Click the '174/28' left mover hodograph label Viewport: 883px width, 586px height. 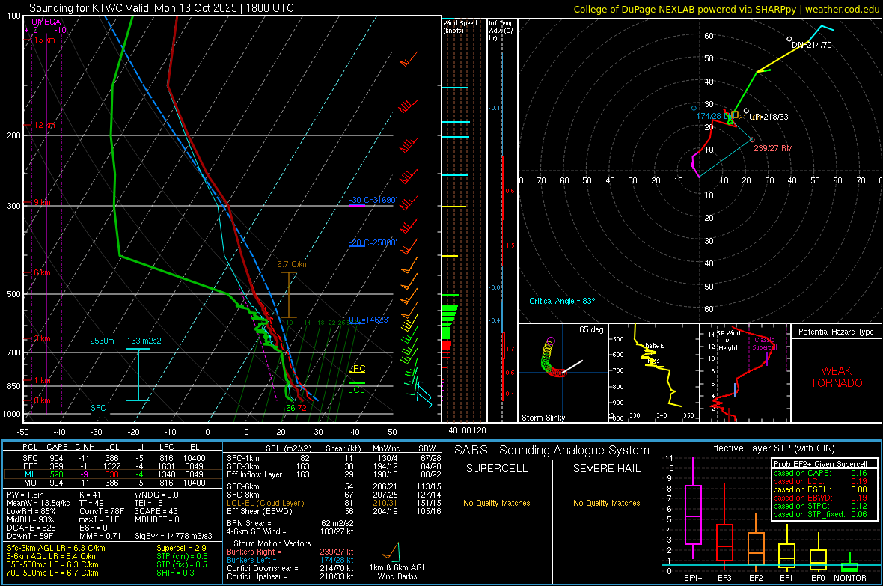(x=709, y=116)
